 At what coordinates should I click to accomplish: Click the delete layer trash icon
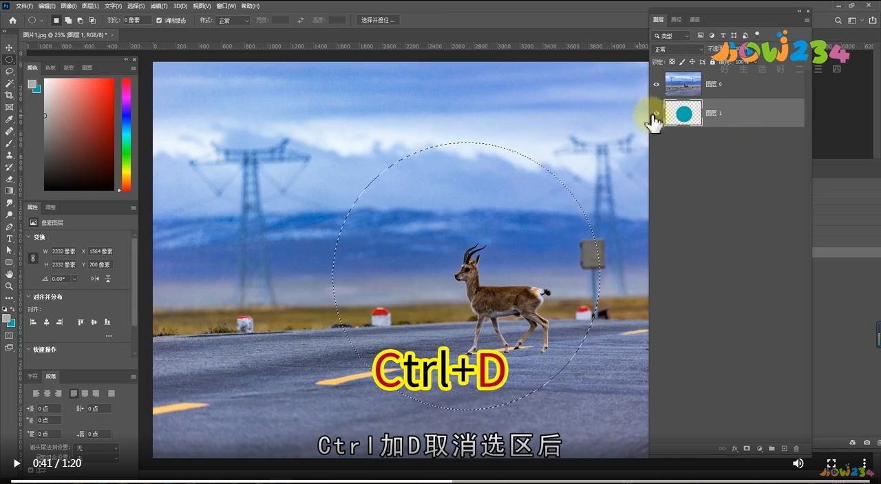coord(796,448)
